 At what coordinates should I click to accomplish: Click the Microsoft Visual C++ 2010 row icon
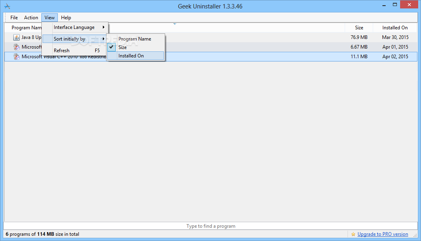click(x=16, y=57)
